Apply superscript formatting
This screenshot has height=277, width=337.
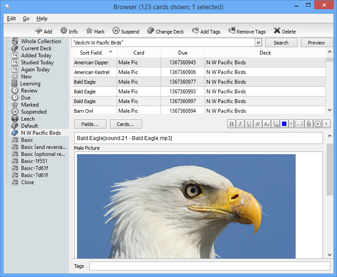[x=258, y=124]
